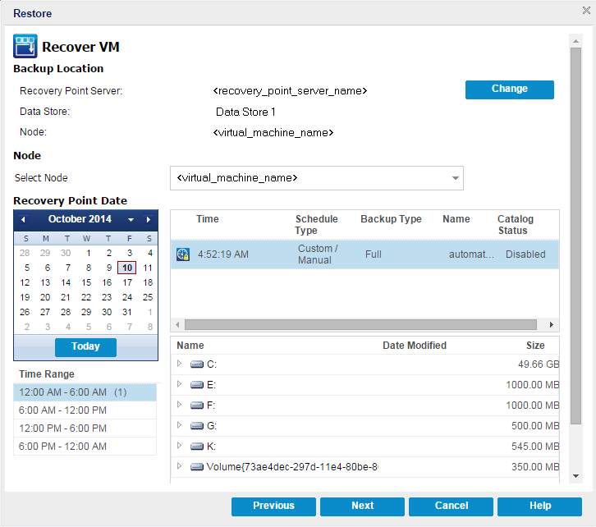
Task: Select 12:00 PM - 6:00 PM time range
Action: click(85, 428)
